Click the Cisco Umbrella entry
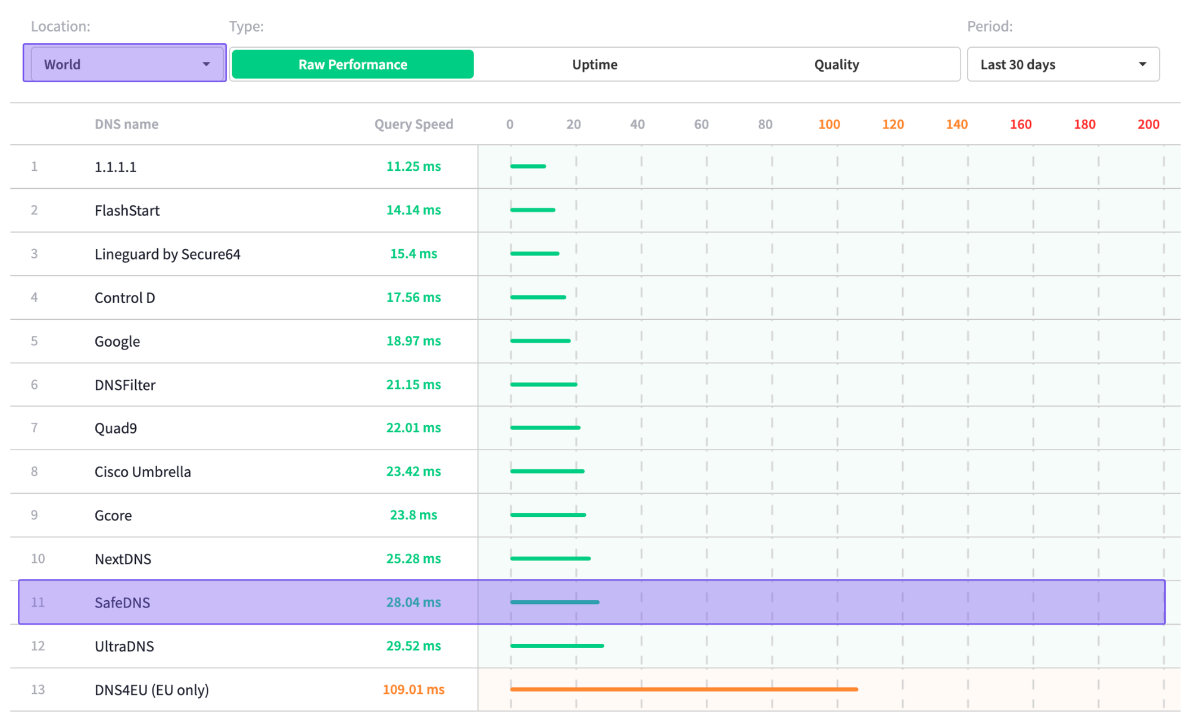 143,472
